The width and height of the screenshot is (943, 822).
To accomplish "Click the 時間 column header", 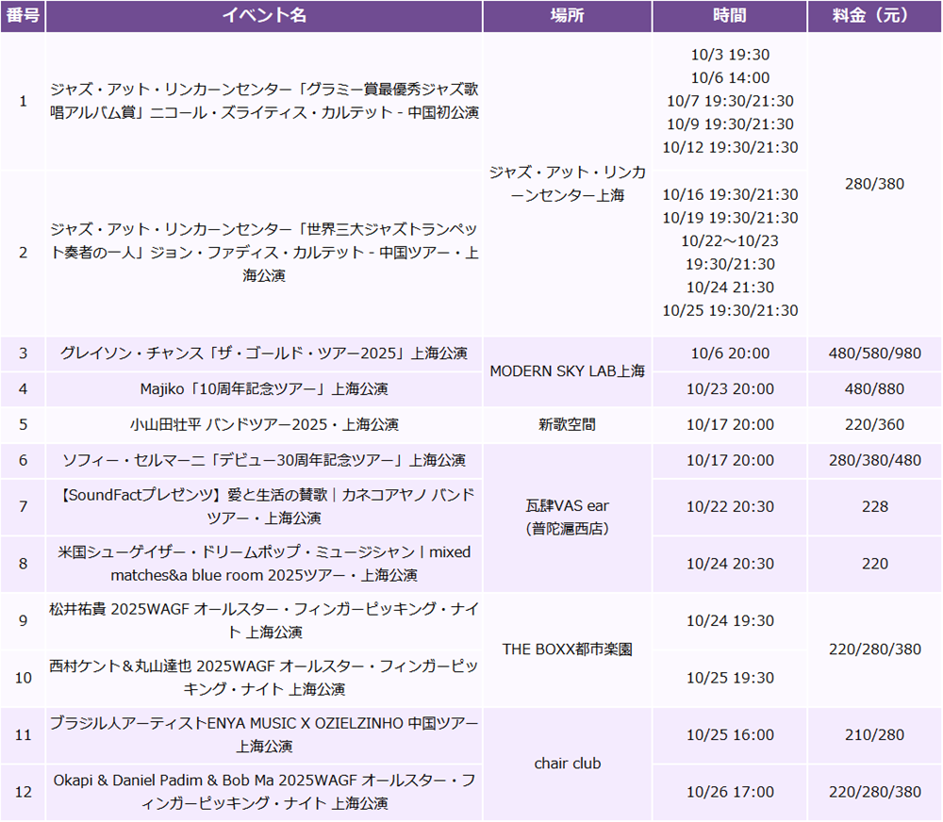I will click(729, 16).
